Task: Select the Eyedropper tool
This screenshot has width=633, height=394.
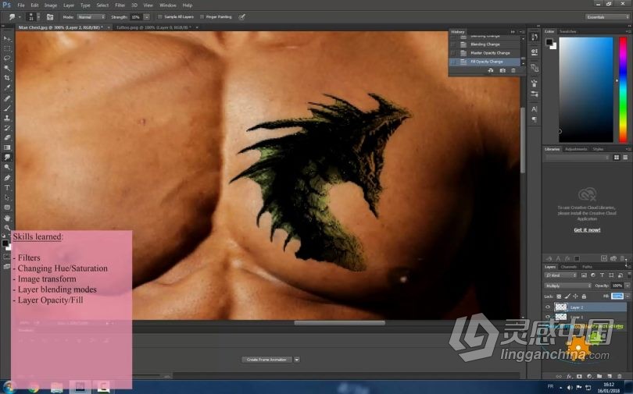Action: tap(7, 88)
